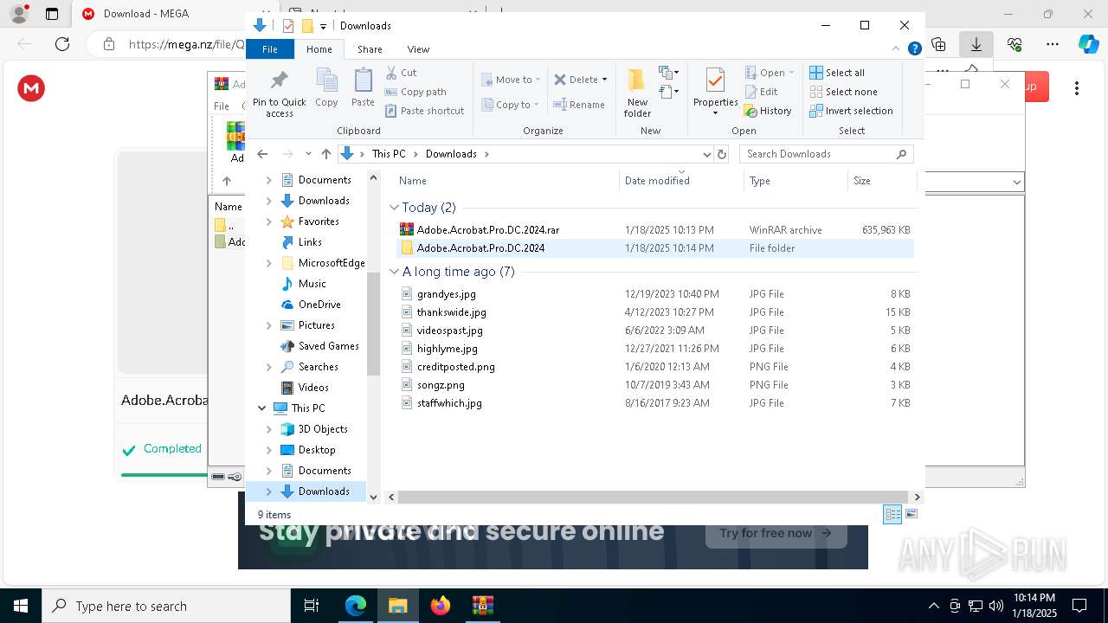Select OneDrive in navigation pane
Viewport: 1108px width, 623px height.
click(x=319, y=305)
